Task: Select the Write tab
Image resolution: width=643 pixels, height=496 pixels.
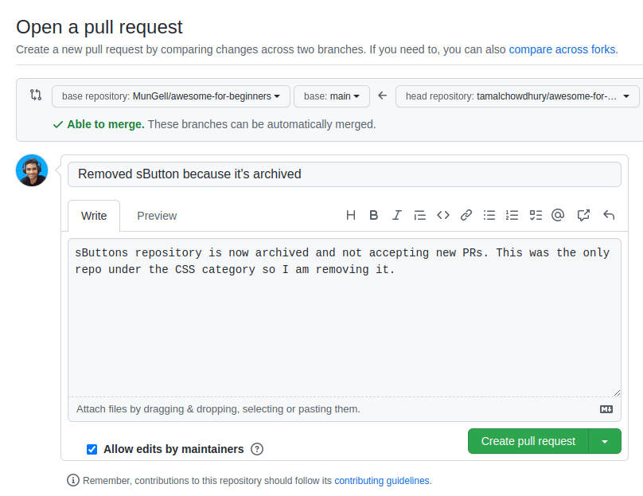Action: coord(94,216)
